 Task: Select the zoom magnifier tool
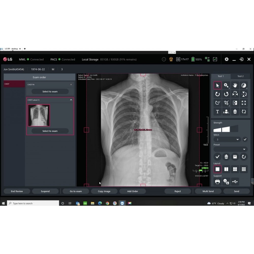pyautogui.click(x=226, y=85)
